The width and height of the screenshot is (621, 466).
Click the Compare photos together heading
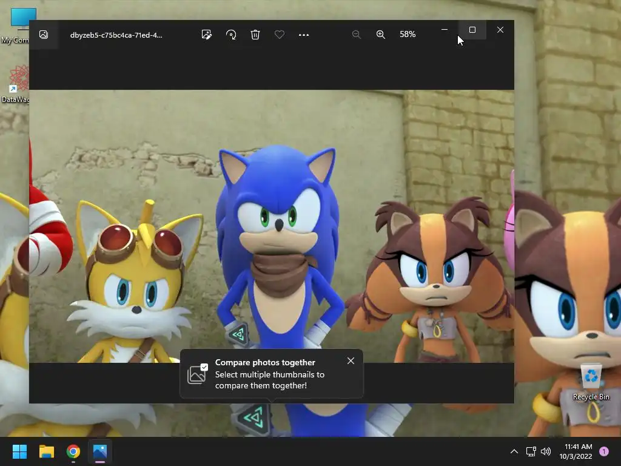(265, 362)
